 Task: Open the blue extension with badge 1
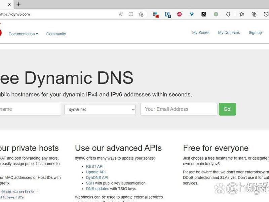tap(167, 14)
